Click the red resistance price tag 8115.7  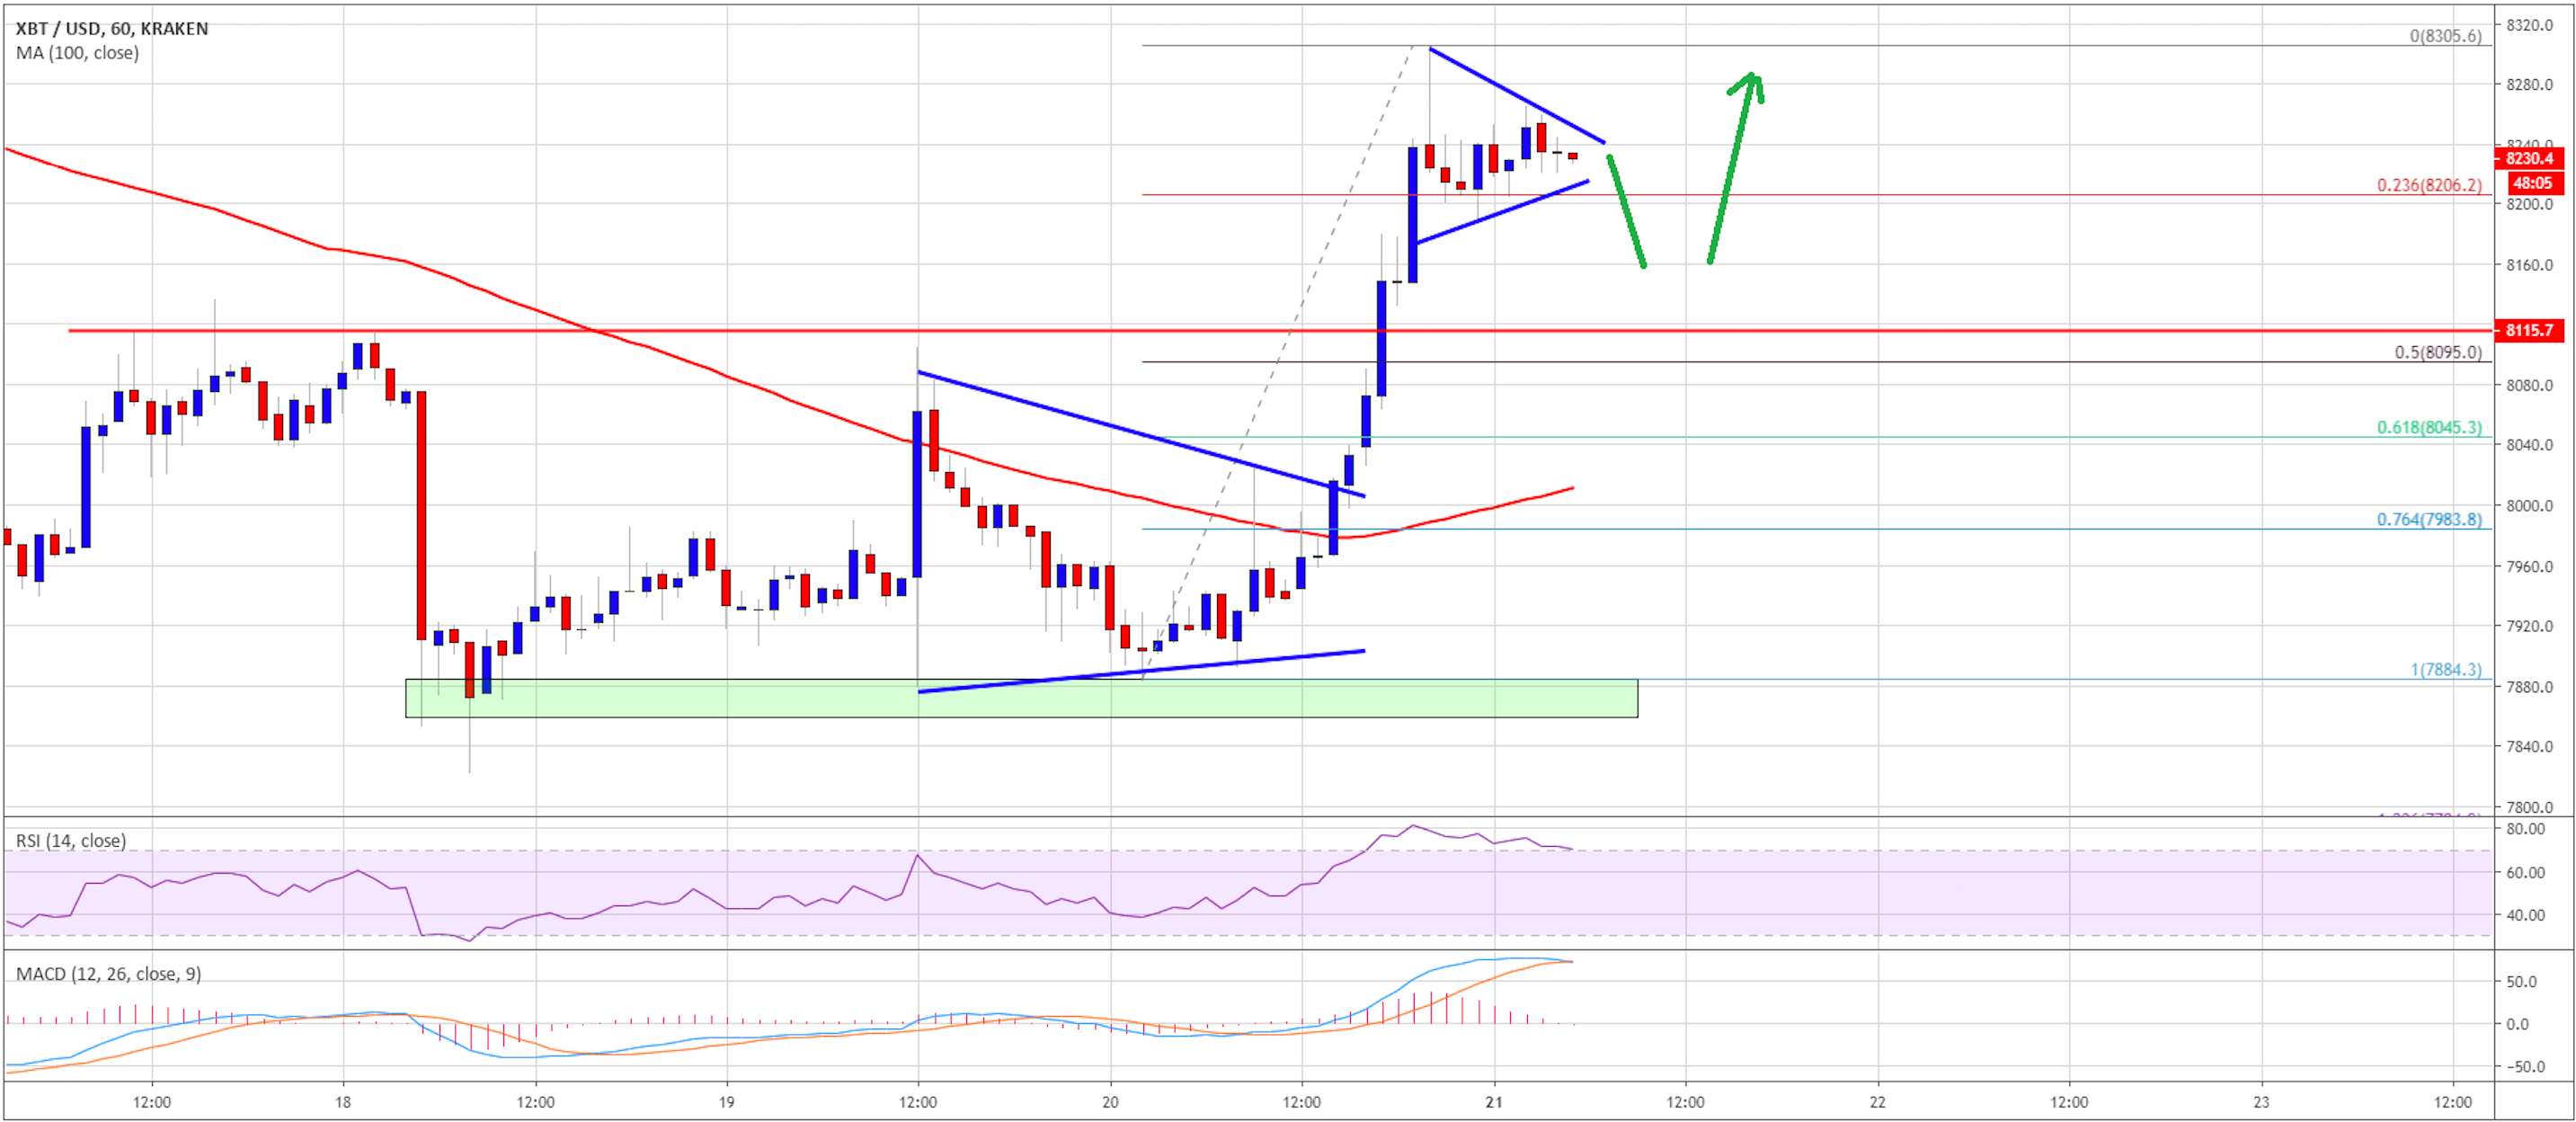tap(2530, 330)
